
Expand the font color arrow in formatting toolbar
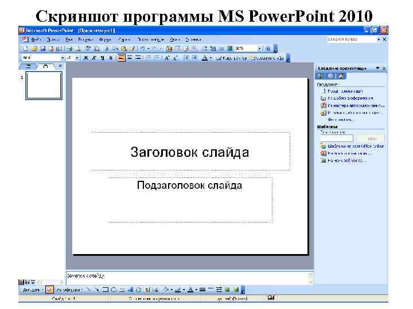[211, 58]
